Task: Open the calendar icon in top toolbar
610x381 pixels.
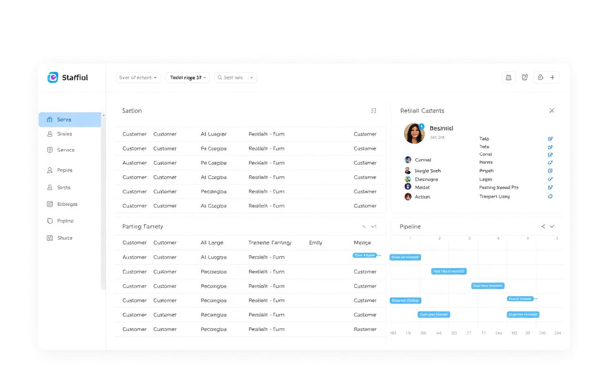Action: point(508,78)
